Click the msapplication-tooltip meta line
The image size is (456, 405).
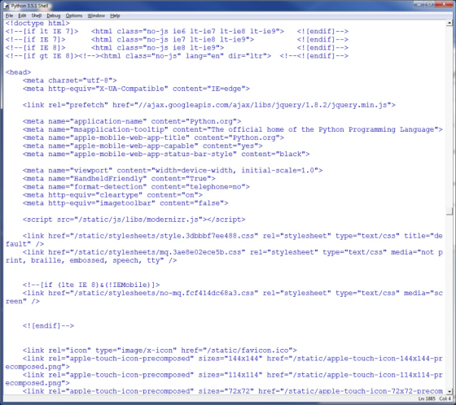tap(232, 129)
